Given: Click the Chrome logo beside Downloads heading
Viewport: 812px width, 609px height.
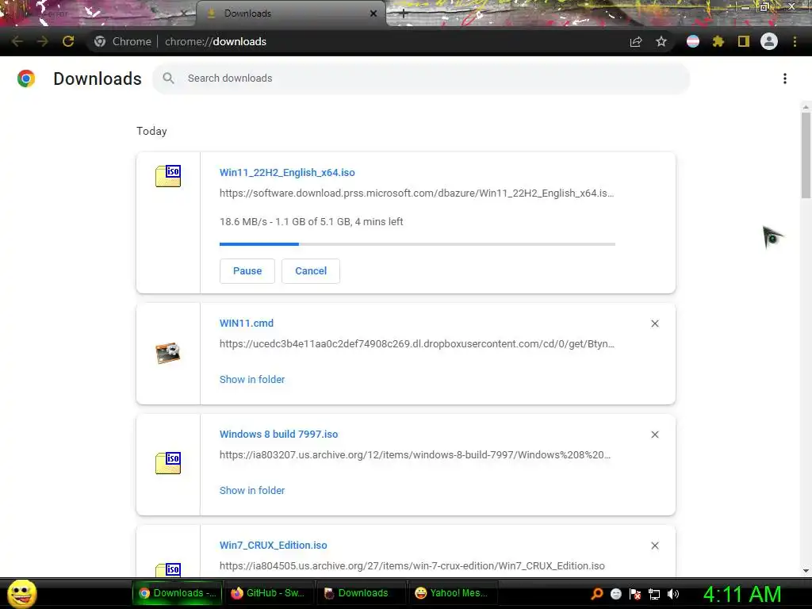Looking at the screenshot, I should coord(26,79).
